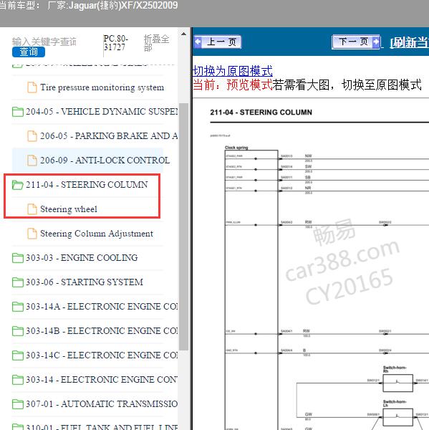
Task: Click the 211-04 - STEERING COLUMN diagram heading
Action: tap(261, 113)
